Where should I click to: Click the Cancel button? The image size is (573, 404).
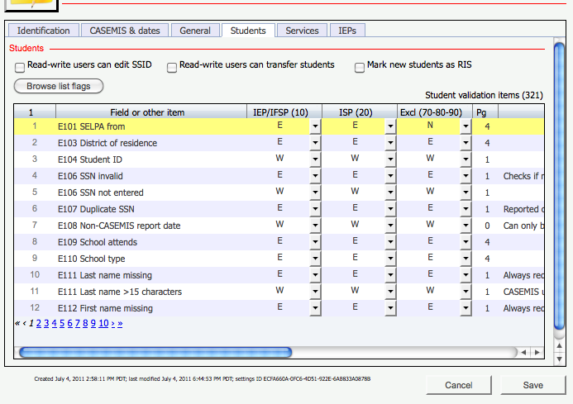pos(458,385)
